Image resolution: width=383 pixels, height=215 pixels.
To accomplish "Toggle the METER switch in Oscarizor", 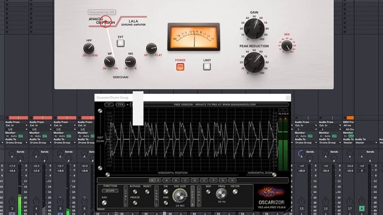I will point(235,192).
